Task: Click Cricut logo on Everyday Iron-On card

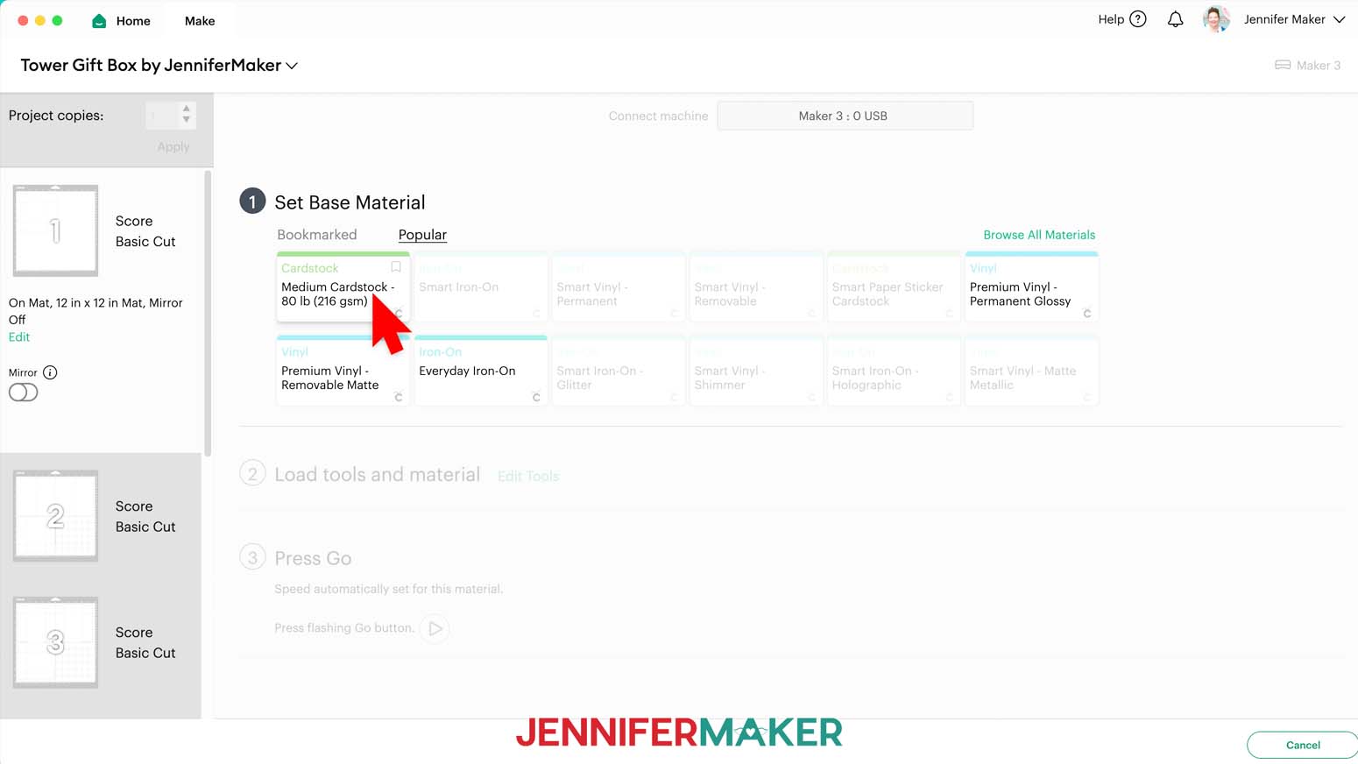Action: pos(536,397)
